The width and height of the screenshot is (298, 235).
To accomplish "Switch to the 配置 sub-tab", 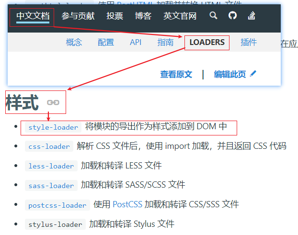I will pyautogui.click(x=106, y=42).
